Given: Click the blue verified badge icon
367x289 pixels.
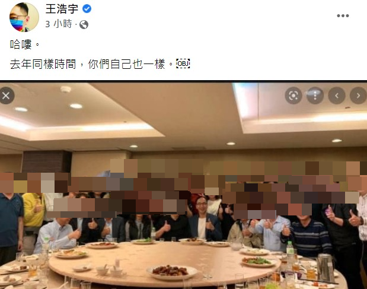Looking at the screenshot, I should click(x=87, y=9).
